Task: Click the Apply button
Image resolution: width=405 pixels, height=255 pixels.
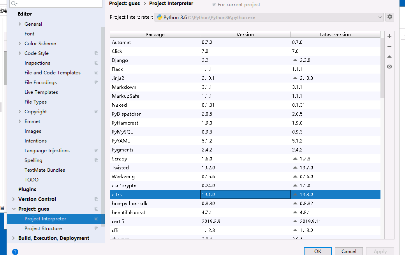Action: 380,251
